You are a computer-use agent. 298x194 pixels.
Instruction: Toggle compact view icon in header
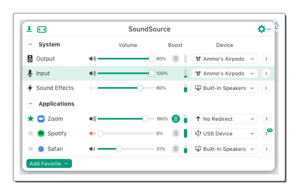click(x=42, y=29)
